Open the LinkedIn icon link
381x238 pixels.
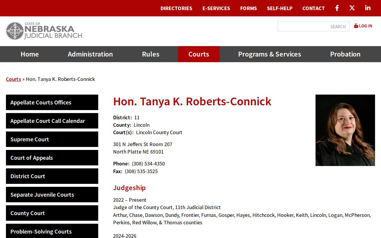368,8
